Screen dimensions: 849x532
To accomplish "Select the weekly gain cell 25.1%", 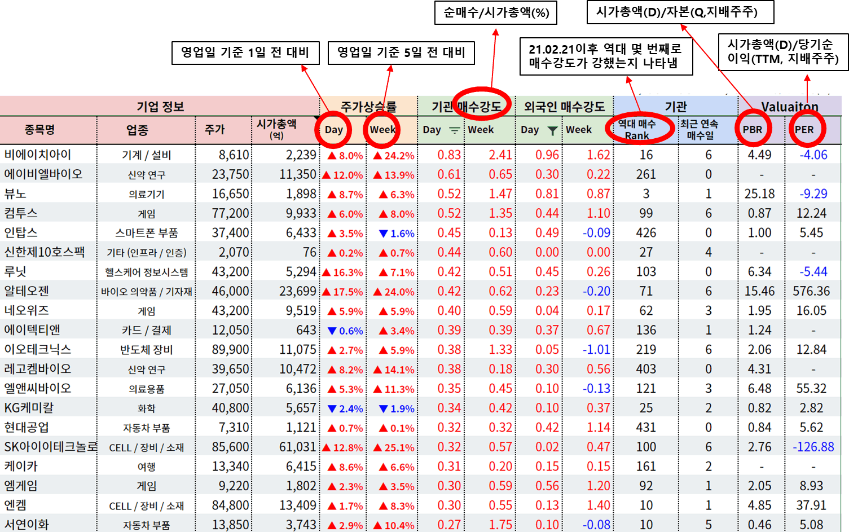I will click(x=394, y=447).
